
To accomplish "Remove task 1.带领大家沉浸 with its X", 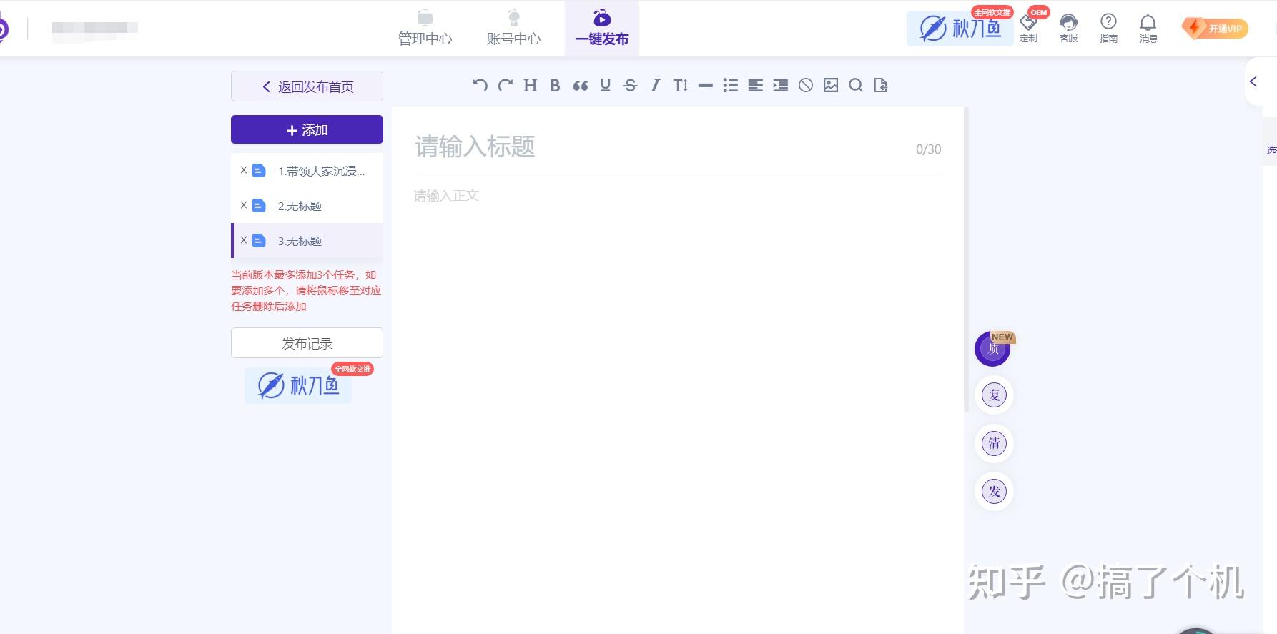I will [244, 170].
